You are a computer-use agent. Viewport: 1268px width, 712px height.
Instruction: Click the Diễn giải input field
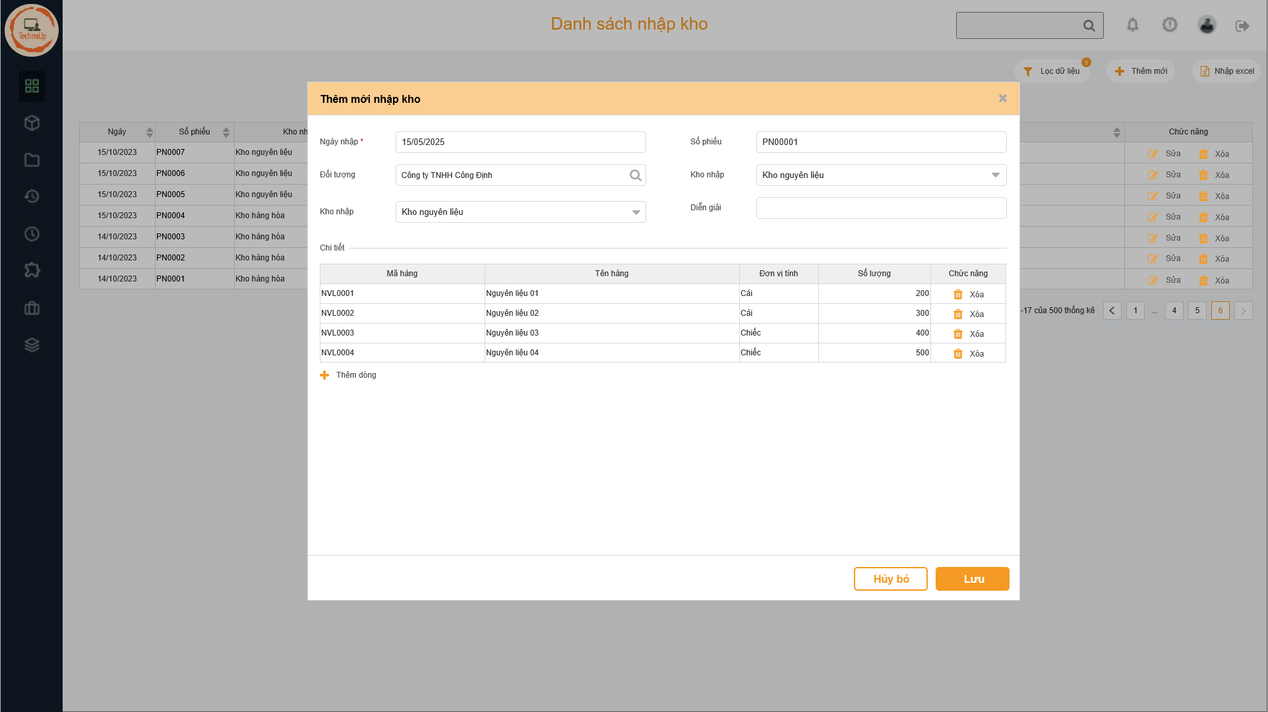[x=880, y=208]
